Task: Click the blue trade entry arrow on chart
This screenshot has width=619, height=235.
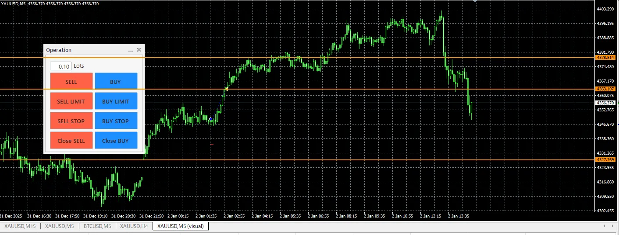Action: pos(211,119)
